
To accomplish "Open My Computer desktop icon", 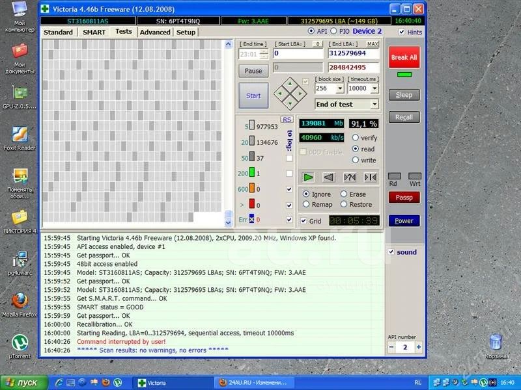I will pyautogui.click(x=20, y=17).
